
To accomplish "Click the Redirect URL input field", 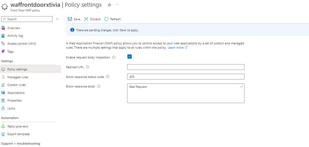I will 186,67.
